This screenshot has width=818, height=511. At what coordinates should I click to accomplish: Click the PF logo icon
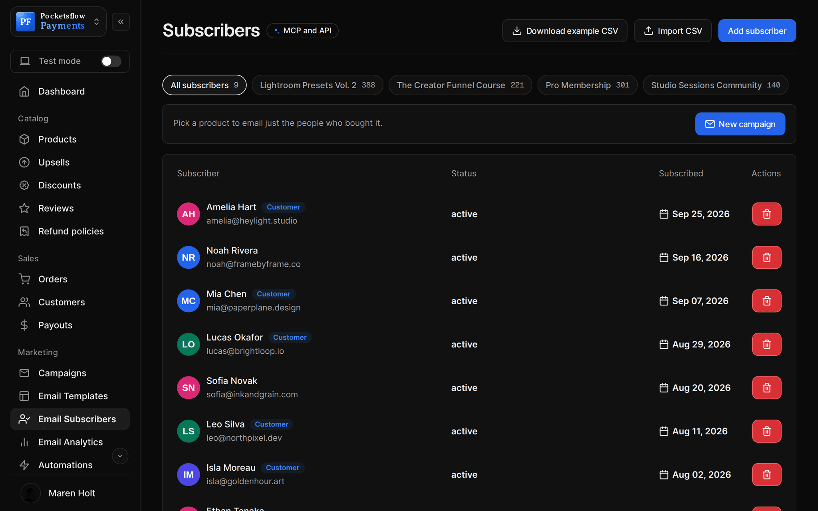click(26, 22)
